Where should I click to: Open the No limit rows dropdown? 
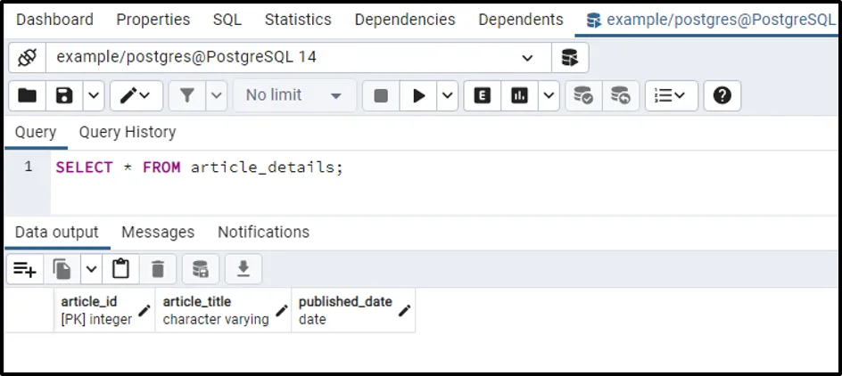(294, 95)
